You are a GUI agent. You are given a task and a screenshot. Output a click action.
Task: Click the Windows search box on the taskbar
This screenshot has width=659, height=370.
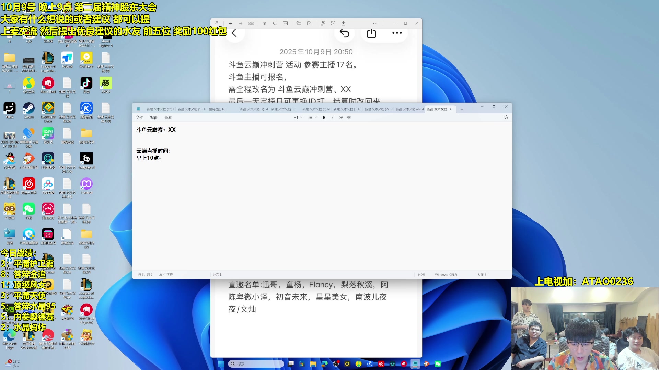point(256,363)
